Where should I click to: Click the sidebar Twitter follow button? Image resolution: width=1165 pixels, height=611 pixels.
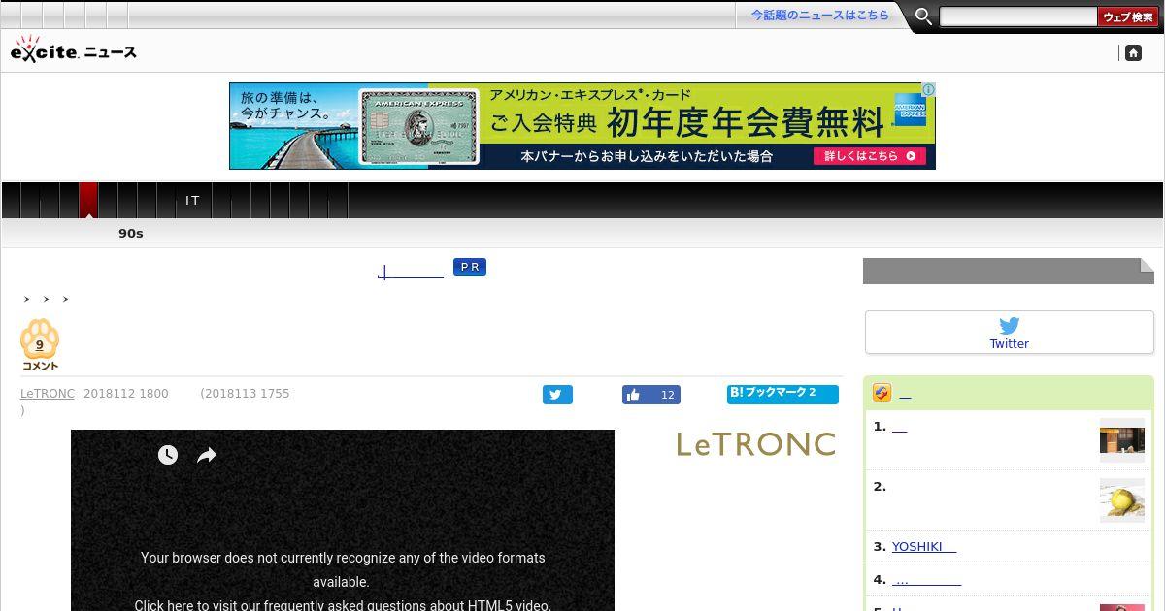click(x=1010, y=333)
